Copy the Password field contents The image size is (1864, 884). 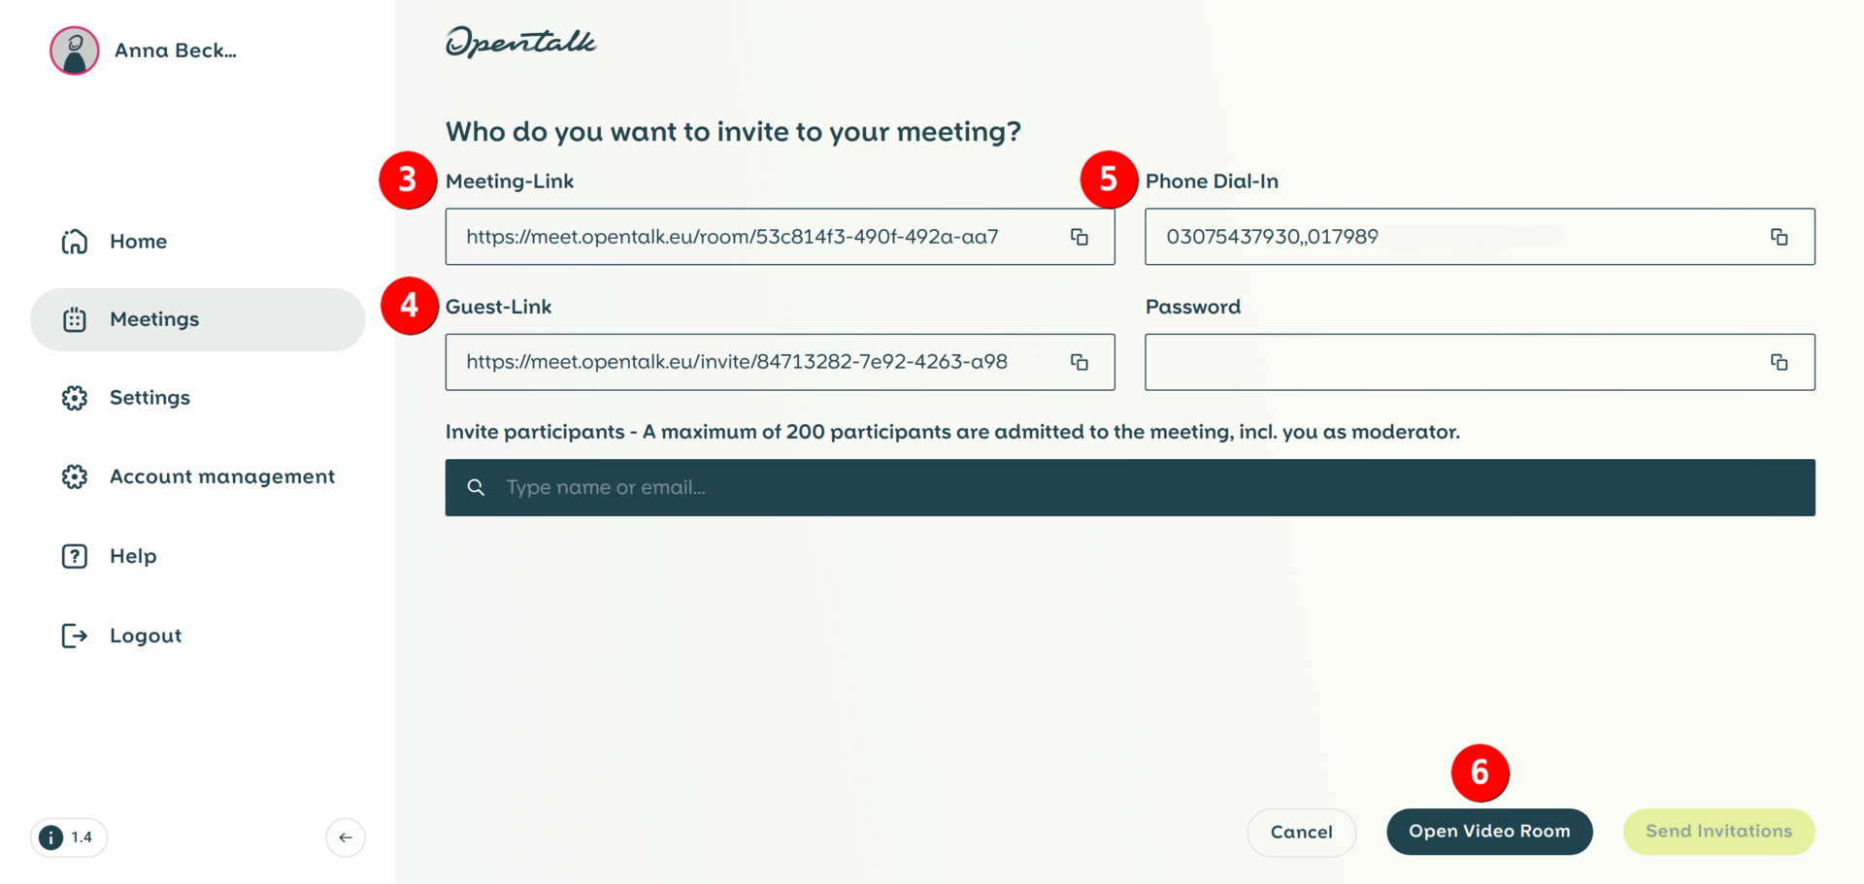tap(1780, 362)
